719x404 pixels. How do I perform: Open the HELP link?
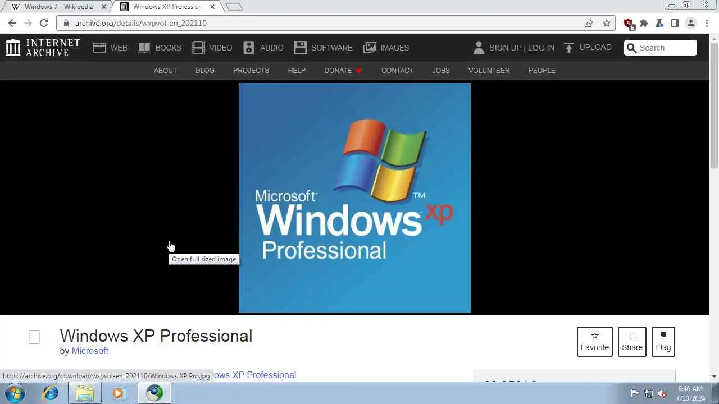[x=297, y=70]
